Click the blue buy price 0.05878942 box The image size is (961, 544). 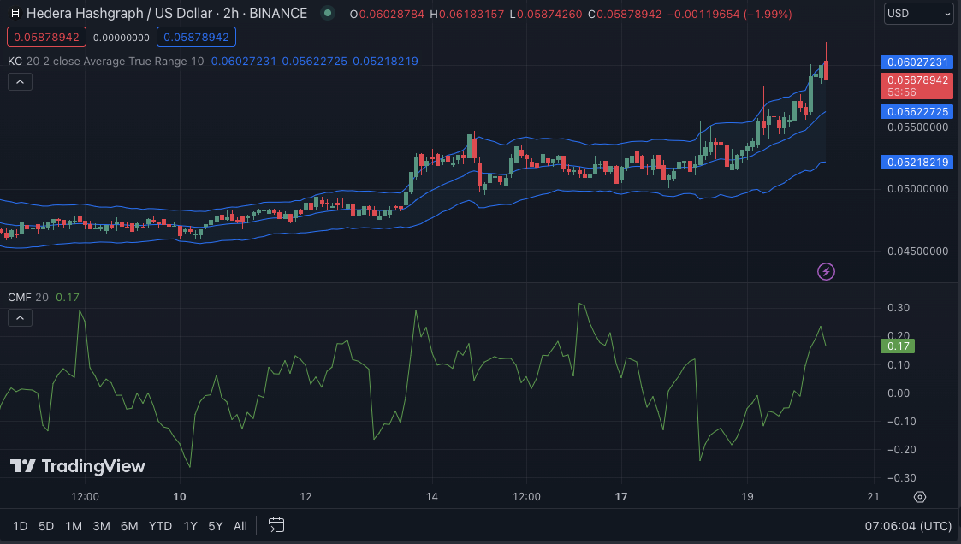click(196, 38)
